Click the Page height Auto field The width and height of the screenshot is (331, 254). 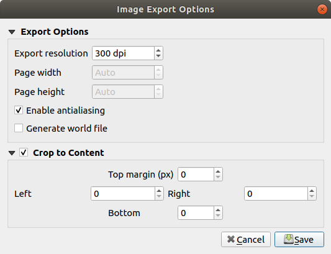123,92
